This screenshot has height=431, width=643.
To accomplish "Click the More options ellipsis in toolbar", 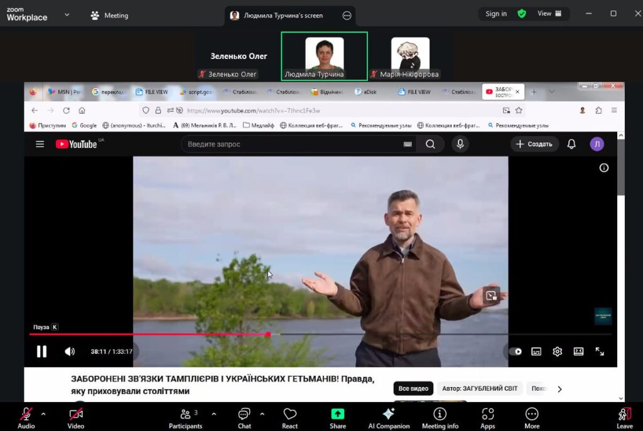I will point(532,418).
